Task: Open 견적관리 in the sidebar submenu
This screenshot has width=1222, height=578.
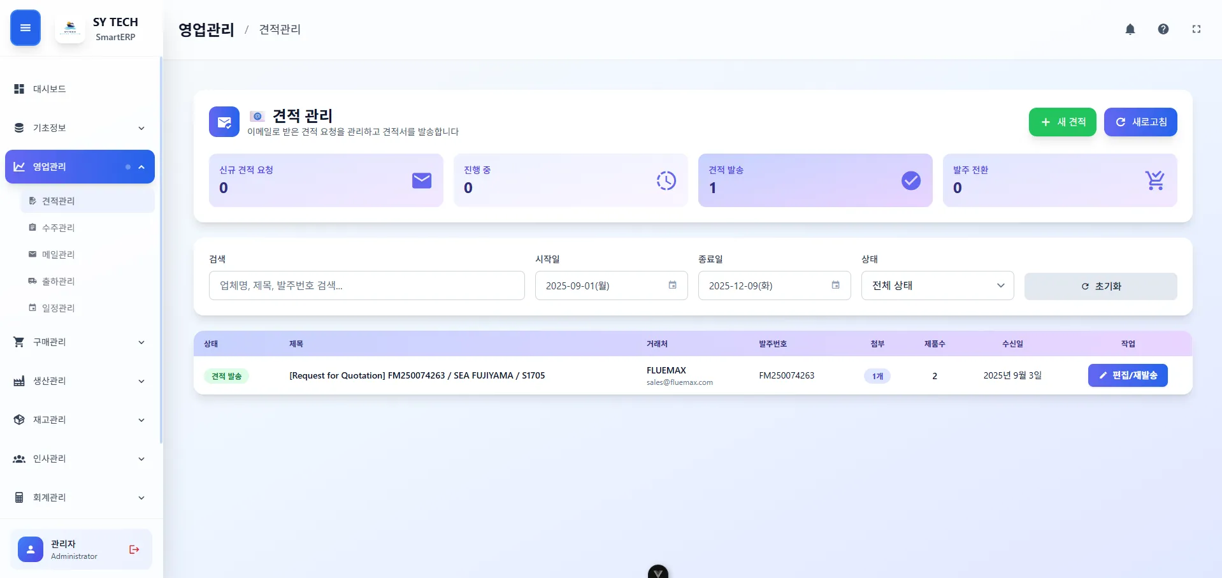Action: point(88,201)
